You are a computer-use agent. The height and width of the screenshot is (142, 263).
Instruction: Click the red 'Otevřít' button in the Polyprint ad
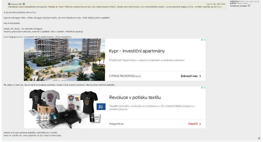(x=194, y=124)
